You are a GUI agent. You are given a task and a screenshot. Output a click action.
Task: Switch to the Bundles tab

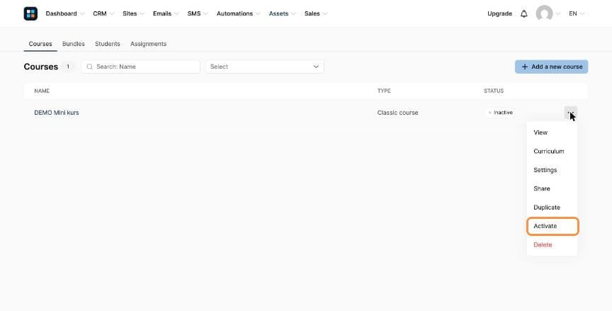[x=74, y=44]
